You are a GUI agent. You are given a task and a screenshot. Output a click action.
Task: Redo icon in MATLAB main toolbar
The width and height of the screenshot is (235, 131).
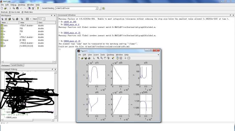coord(25,8)
